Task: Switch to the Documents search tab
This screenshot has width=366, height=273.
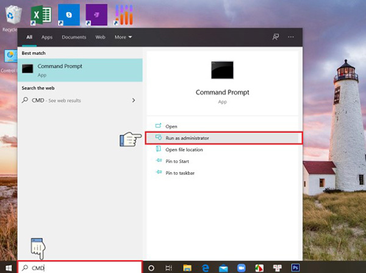Action: (74, 37)
